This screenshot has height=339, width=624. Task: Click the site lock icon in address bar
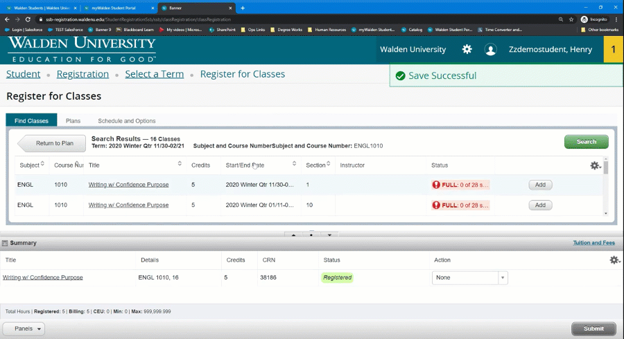tap(40, 19)
